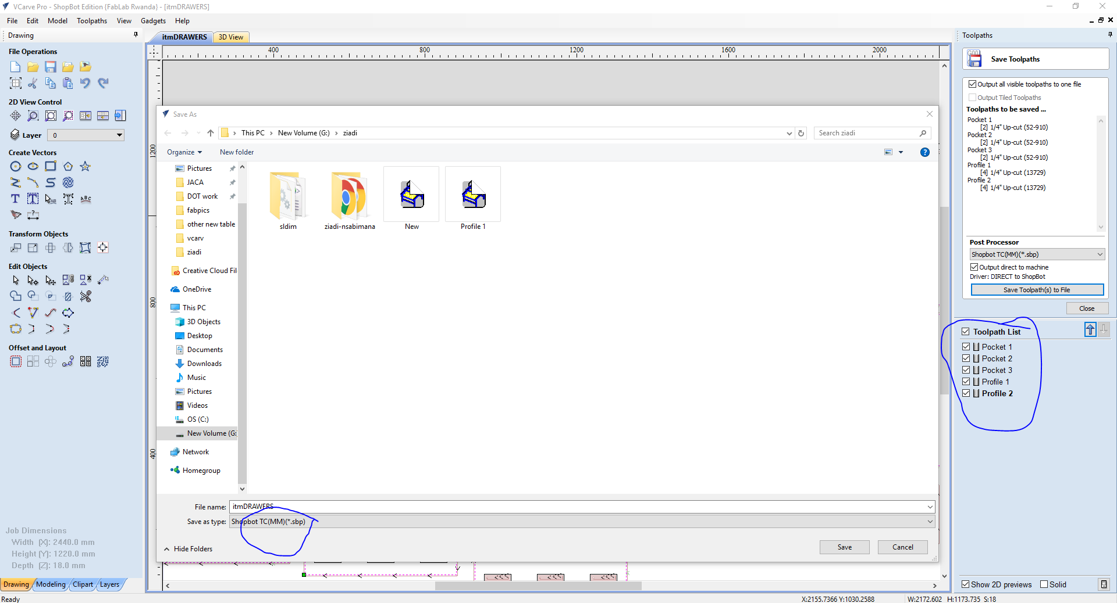Open the Toolpaths menu

[x=92, y=21]
